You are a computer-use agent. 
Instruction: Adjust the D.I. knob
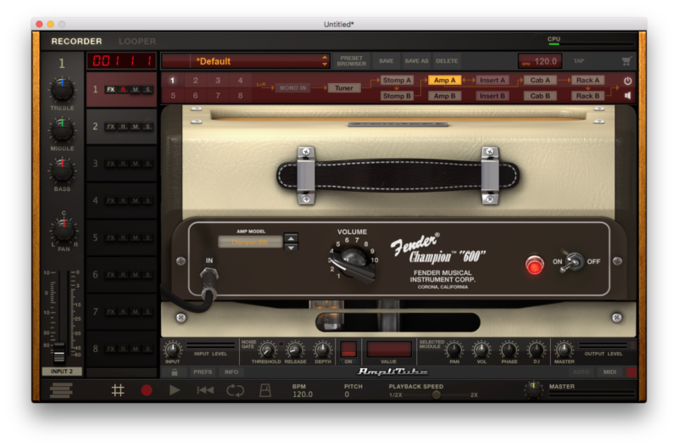(536, 350)
